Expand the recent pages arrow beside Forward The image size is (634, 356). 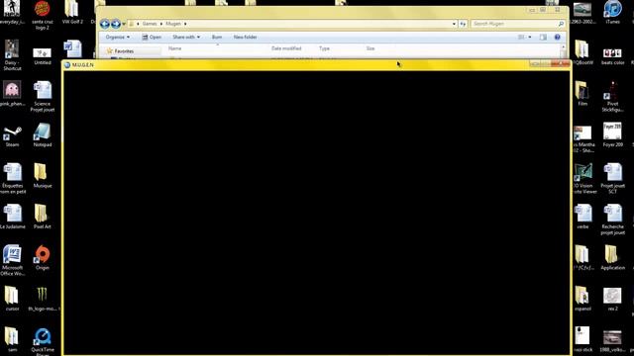124,24
